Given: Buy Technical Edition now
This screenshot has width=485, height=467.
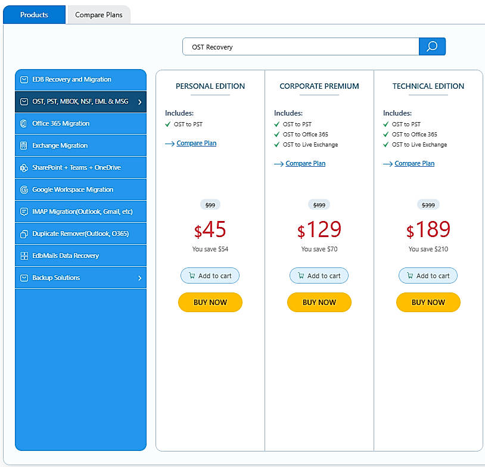Looking at the screenshot, I should 428,302.
